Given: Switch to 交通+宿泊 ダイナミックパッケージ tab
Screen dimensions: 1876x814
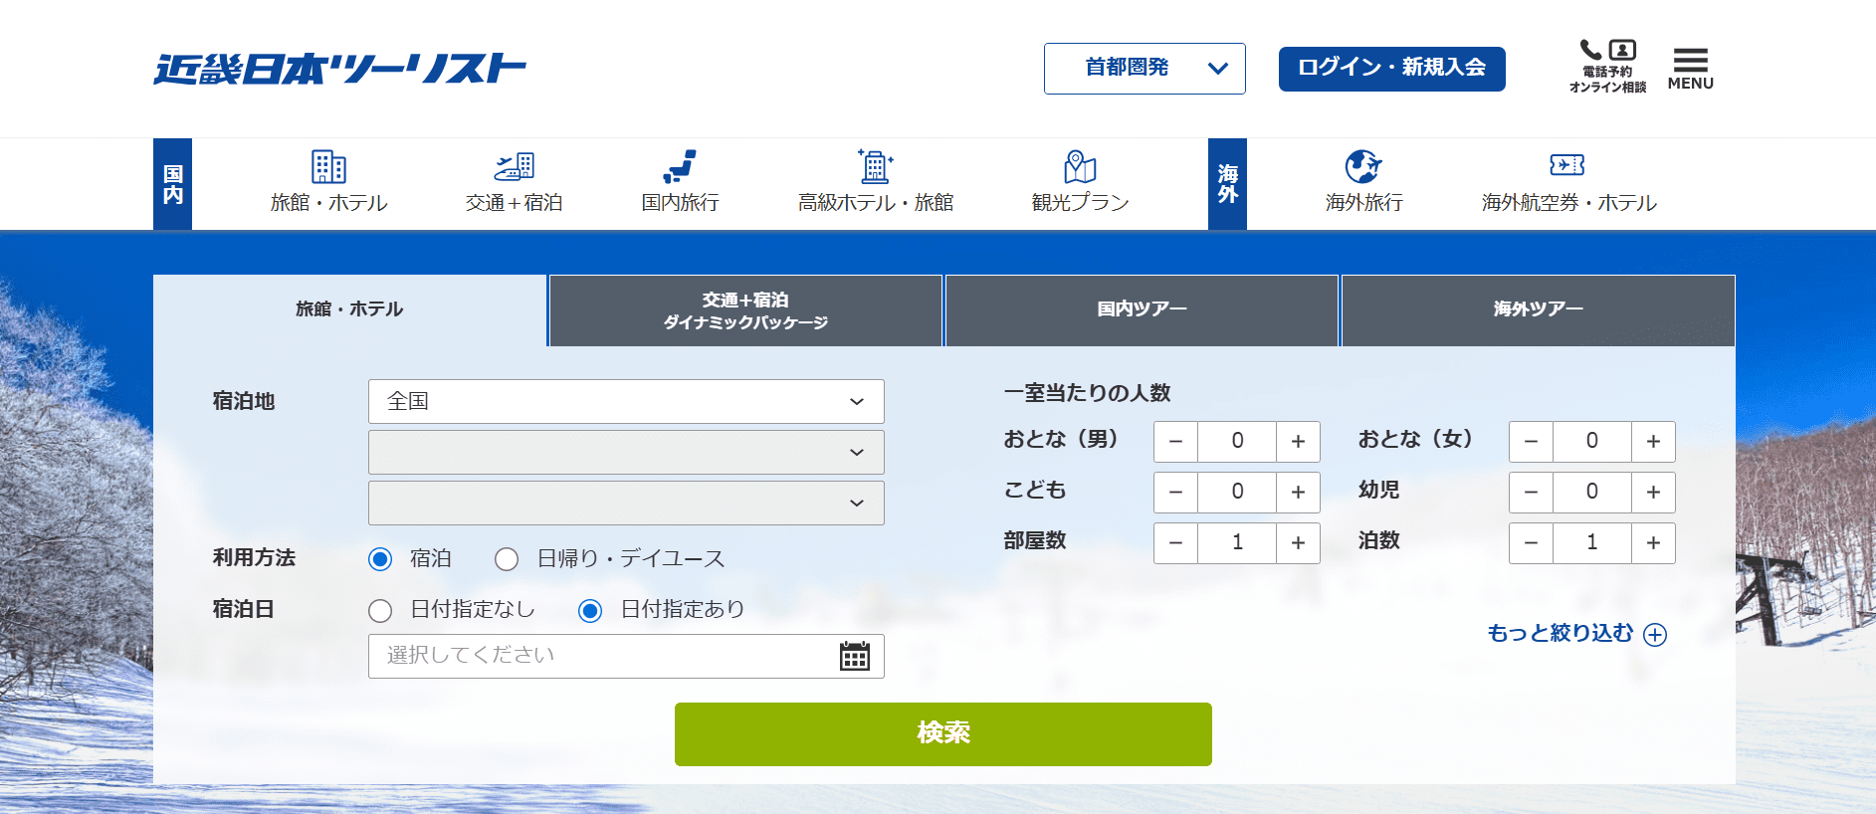Looking at the screenshot, I should 745,310.
